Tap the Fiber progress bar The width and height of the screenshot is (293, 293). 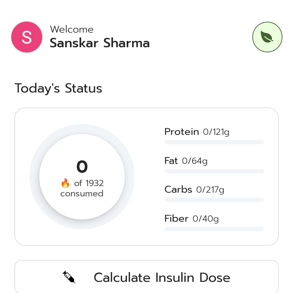214,229
